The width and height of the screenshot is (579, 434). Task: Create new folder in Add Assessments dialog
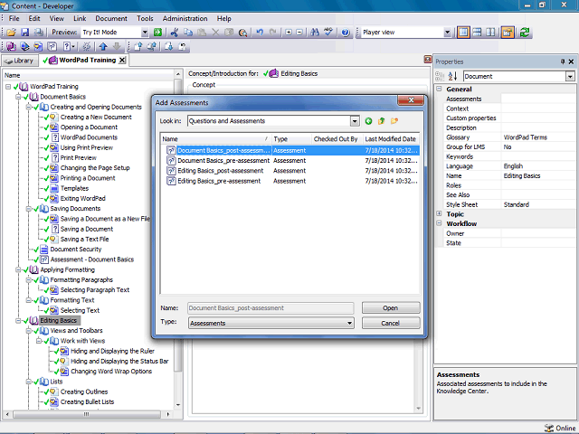point(394,121)
